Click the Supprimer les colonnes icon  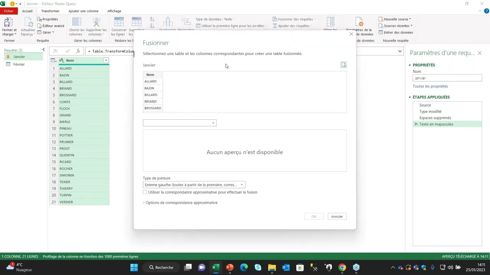96,22
